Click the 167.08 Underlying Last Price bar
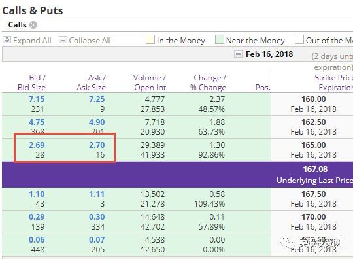Image resolution: width=353 pixels, height=259 pixels. (177, 175)
